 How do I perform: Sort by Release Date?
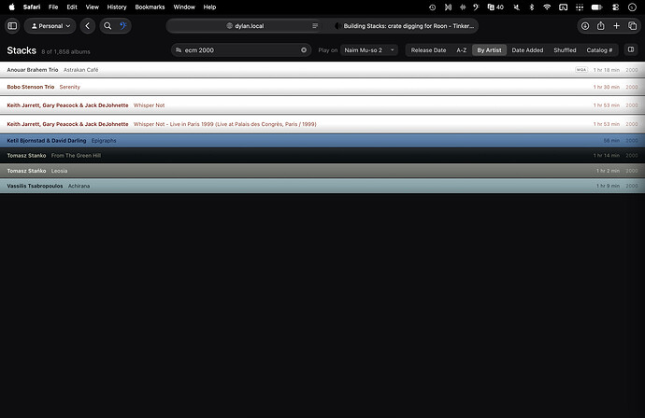(x=428, y=50)
